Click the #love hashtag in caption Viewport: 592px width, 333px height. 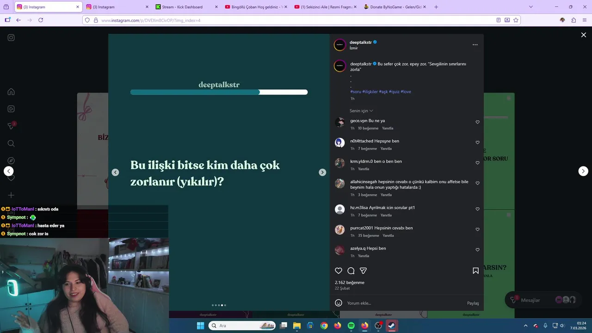pos(406,92)
